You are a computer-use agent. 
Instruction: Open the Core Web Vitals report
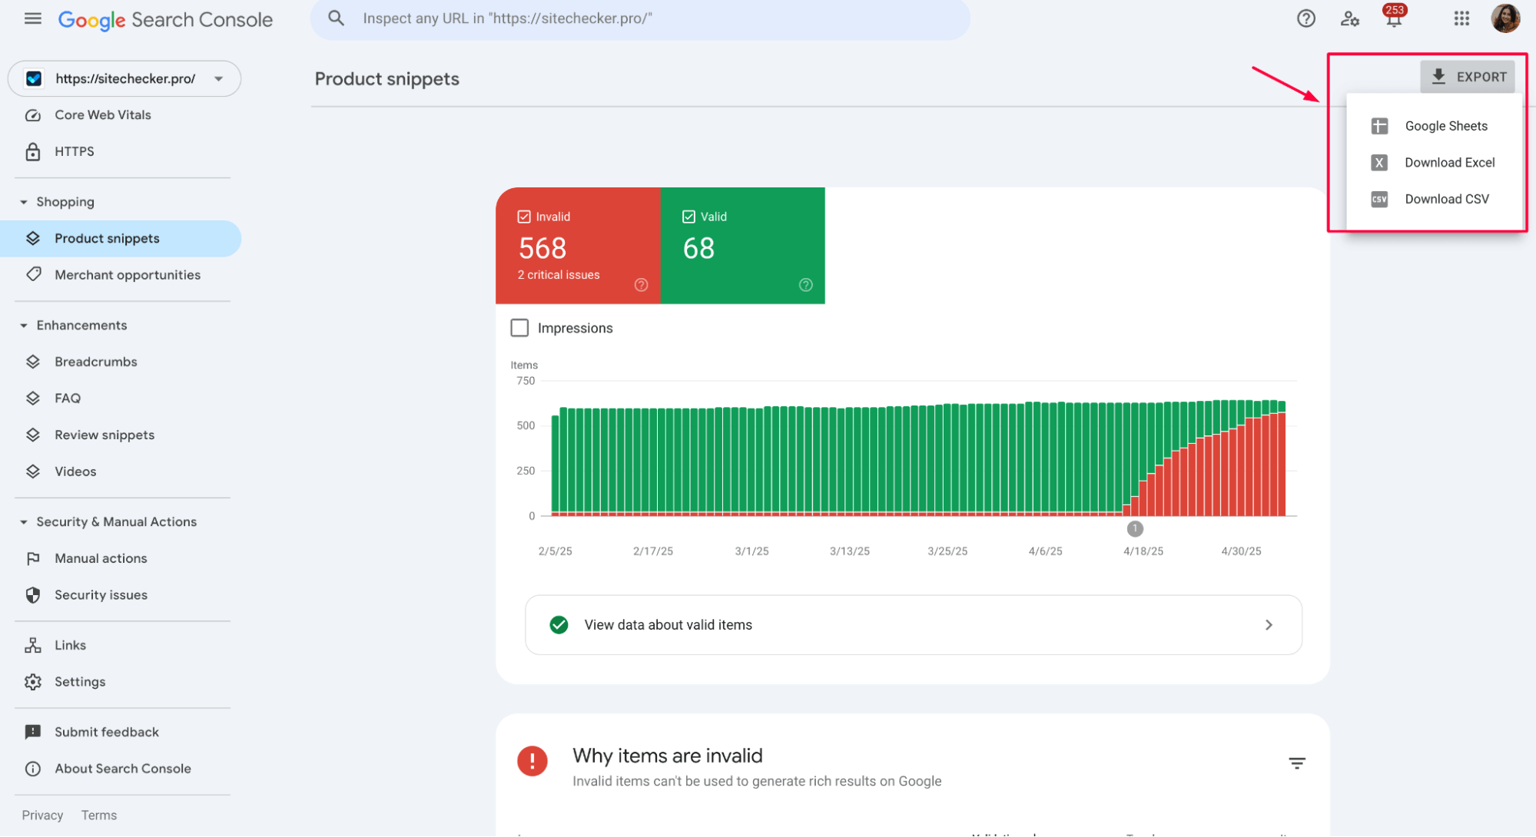pyautogui.click(x=121, y=115)
